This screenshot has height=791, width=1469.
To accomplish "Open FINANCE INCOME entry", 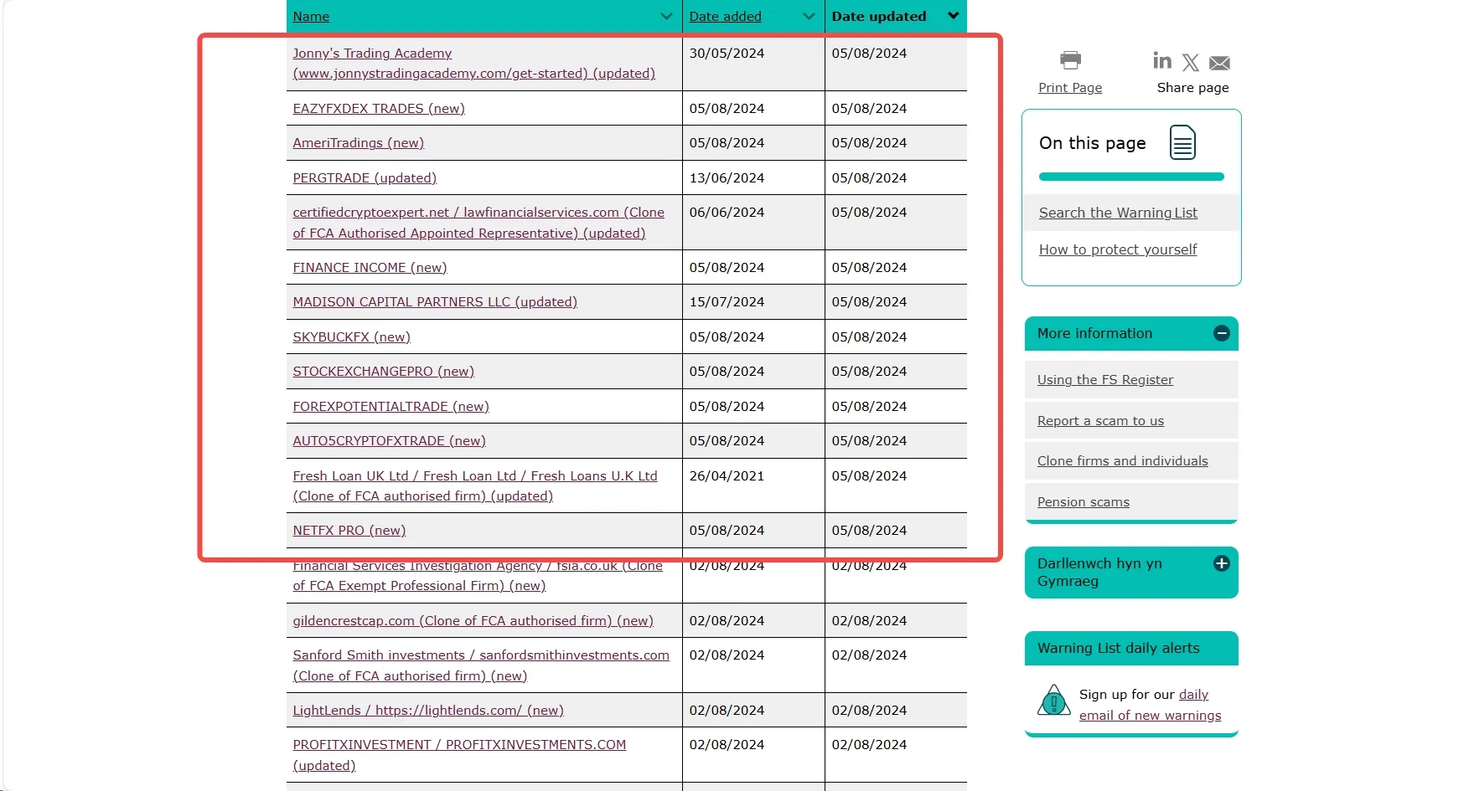I will point(370,268).
